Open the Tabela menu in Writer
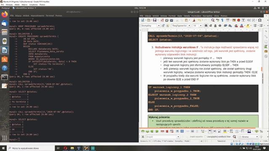269x151 pixels. click(x=187, y=16)
